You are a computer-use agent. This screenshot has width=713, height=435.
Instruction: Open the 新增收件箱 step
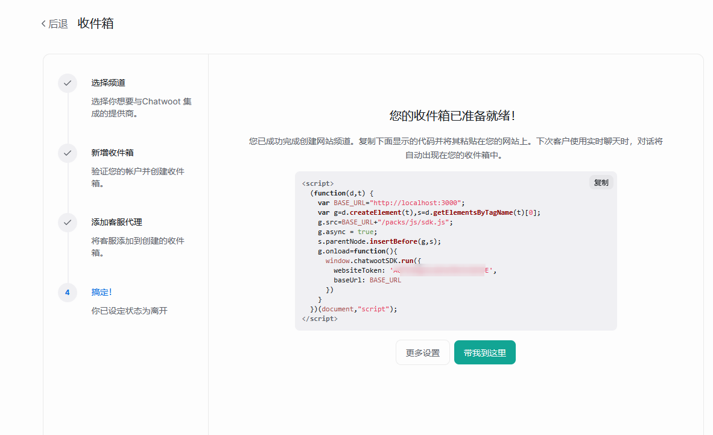click(x=113, y=153)
